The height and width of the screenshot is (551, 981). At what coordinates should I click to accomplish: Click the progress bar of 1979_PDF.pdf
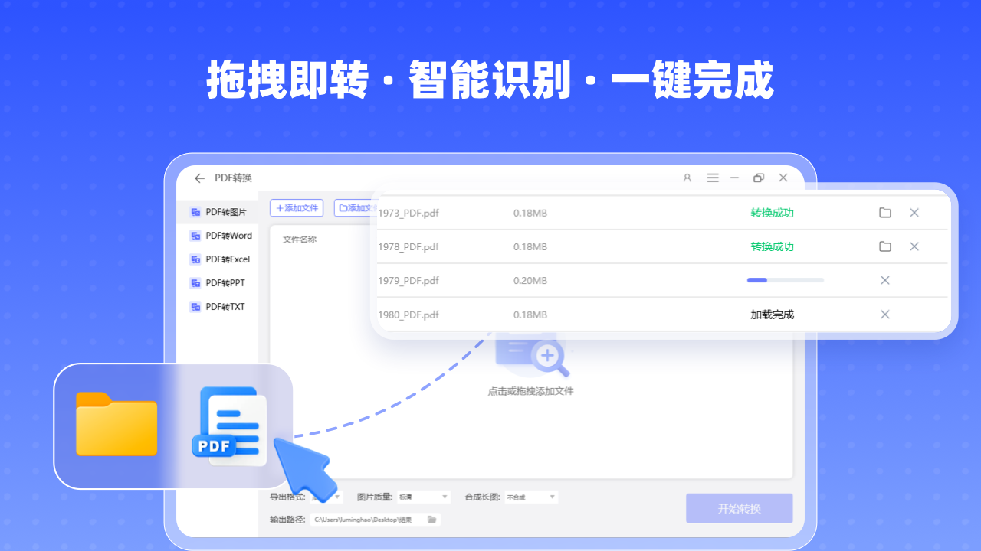pyautogui.click(x=786, y=280)
